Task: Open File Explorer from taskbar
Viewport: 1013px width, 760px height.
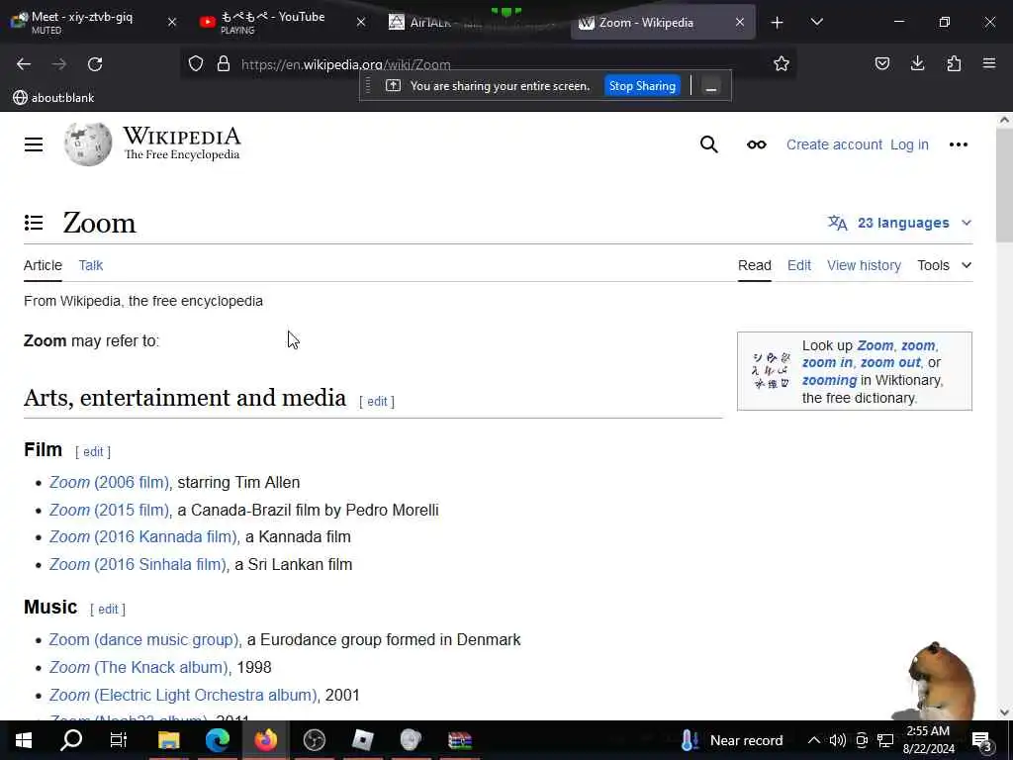Action: pyautogui.click(x=168, y=740)
